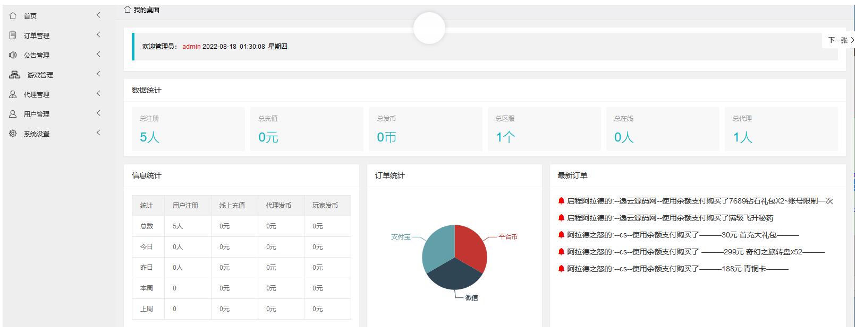Click the game management hierarchy icon
Screen dimensions: 855x327
14,75
